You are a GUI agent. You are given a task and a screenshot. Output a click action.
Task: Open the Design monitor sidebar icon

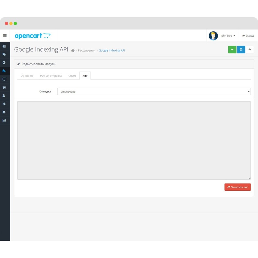(x=4, y=79)
